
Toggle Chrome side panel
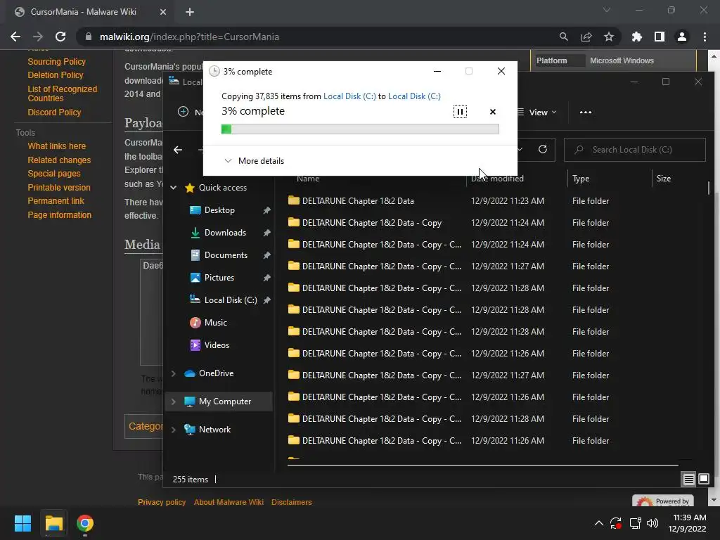click(x=659, y=37)
